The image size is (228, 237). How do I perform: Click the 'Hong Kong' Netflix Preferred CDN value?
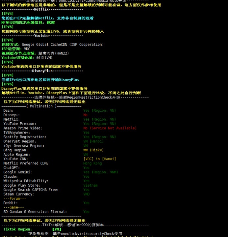pyautogui.click(x=92, y=163)
